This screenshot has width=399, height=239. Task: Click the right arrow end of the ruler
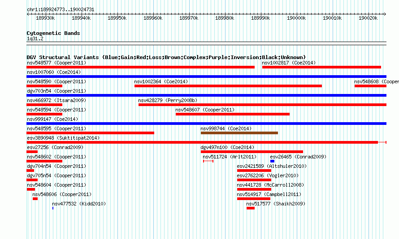(385, 14)
